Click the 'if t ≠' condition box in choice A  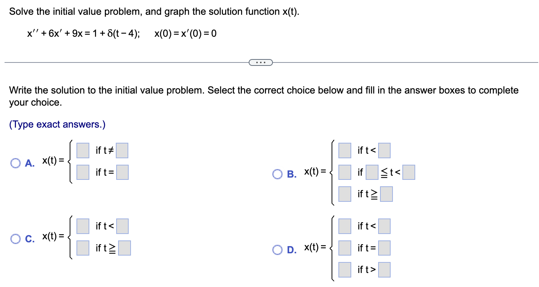[123, 150]
